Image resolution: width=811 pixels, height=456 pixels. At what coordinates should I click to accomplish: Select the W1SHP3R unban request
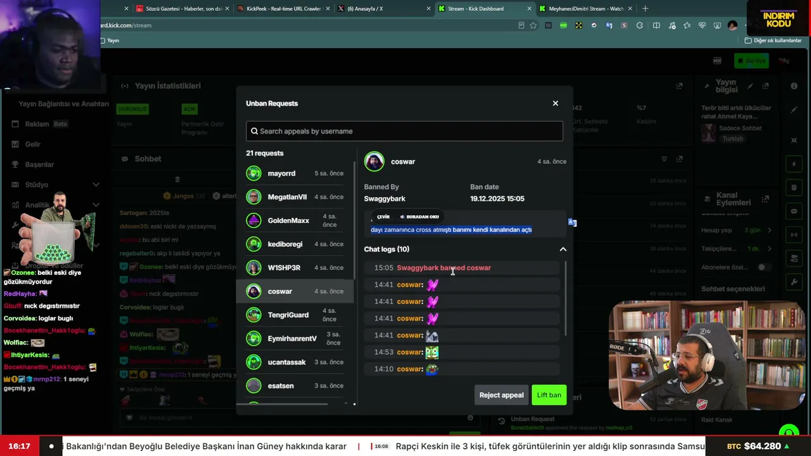295,268
